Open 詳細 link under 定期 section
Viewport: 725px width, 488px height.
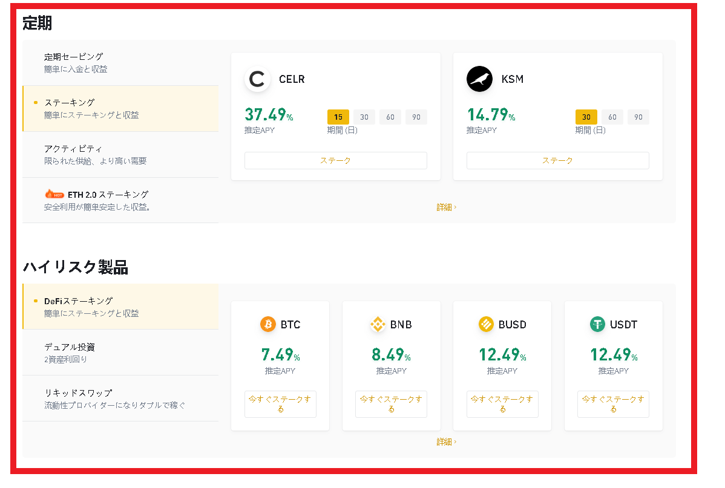pos(446,207)
